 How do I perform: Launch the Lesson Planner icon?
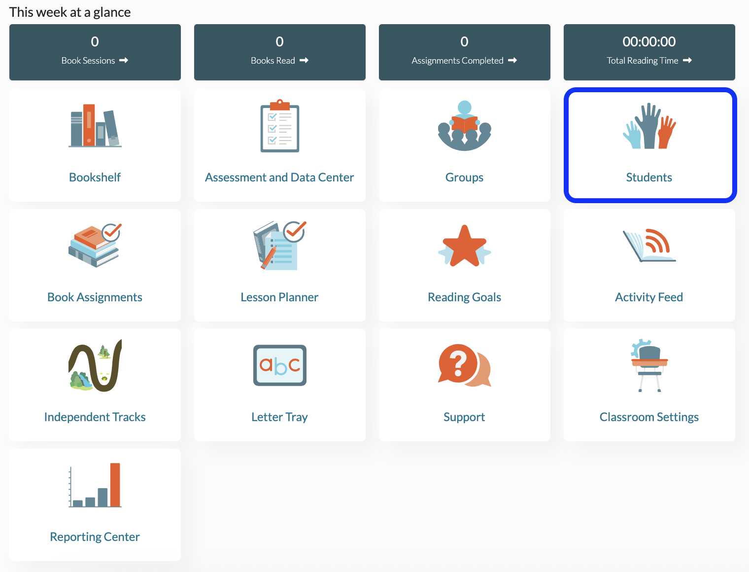pyautogui.click(x=280, y=246)
